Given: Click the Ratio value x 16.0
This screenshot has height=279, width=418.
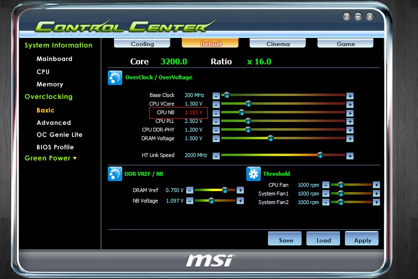Looking at the screenshot, I should [x=259, y=62].
